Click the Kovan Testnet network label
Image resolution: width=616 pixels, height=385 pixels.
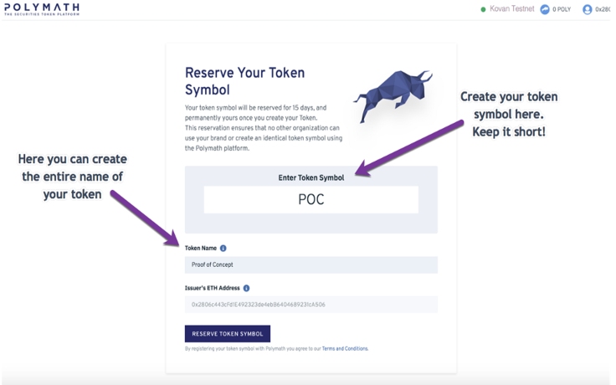(512, 9)
